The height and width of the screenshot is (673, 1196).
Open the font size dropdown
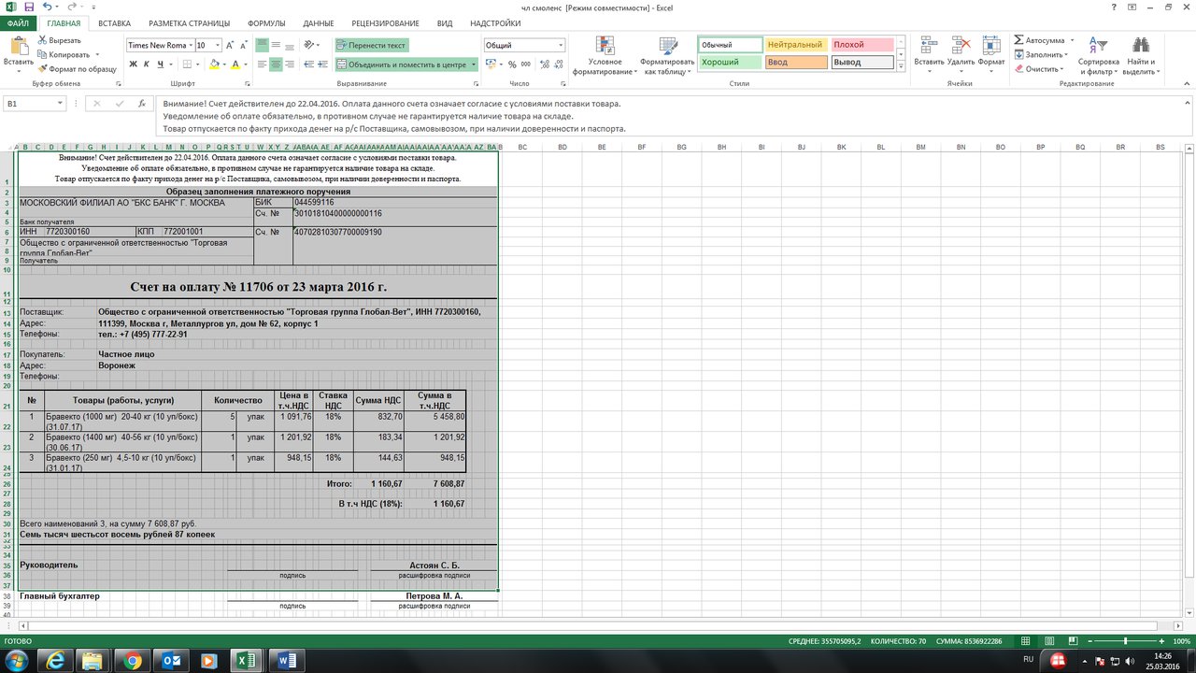click(219, 45)
